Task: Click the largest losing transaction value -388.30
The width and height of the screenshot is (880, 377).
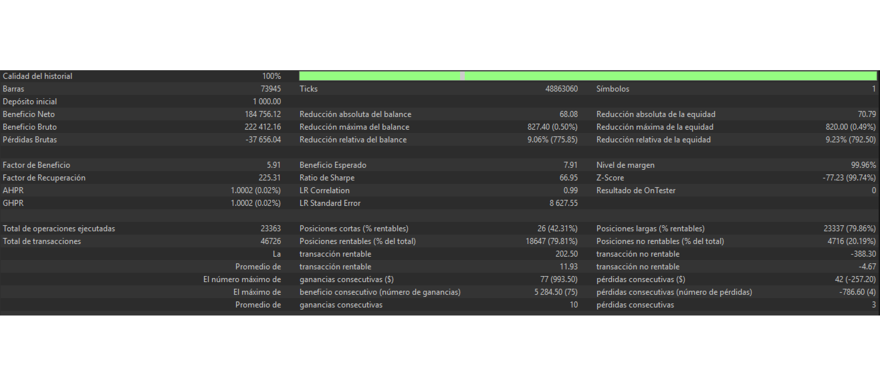Action: coord(863,254)
